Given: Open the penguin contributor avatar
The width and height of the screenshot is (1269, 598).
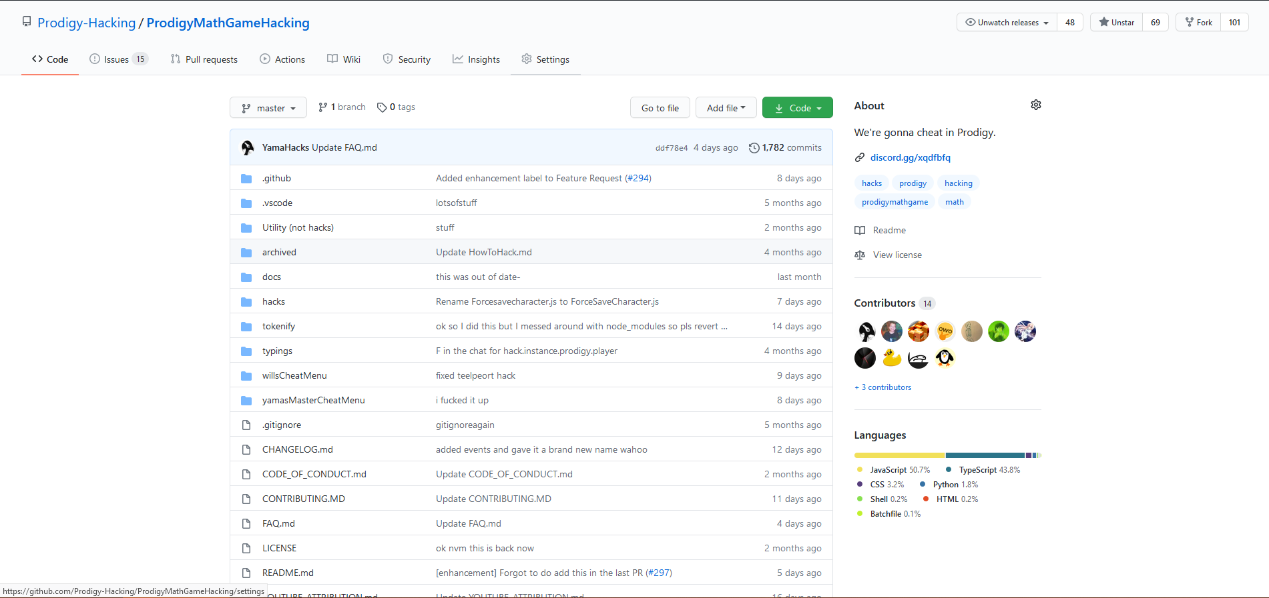Looking at the screenshot, I should coord(945,358).
